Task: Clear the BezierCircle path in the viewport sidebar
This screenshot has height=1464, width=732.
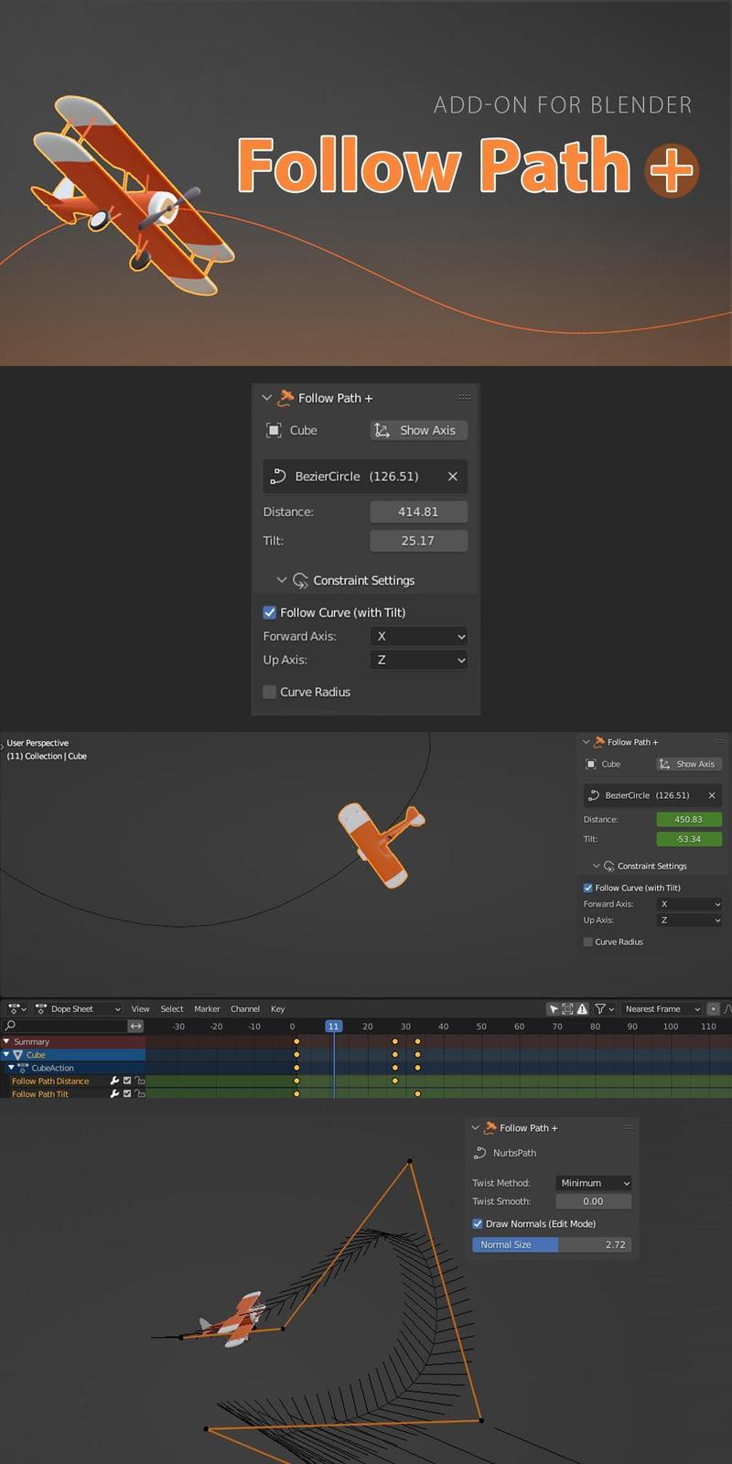Action: pos(712,795)
